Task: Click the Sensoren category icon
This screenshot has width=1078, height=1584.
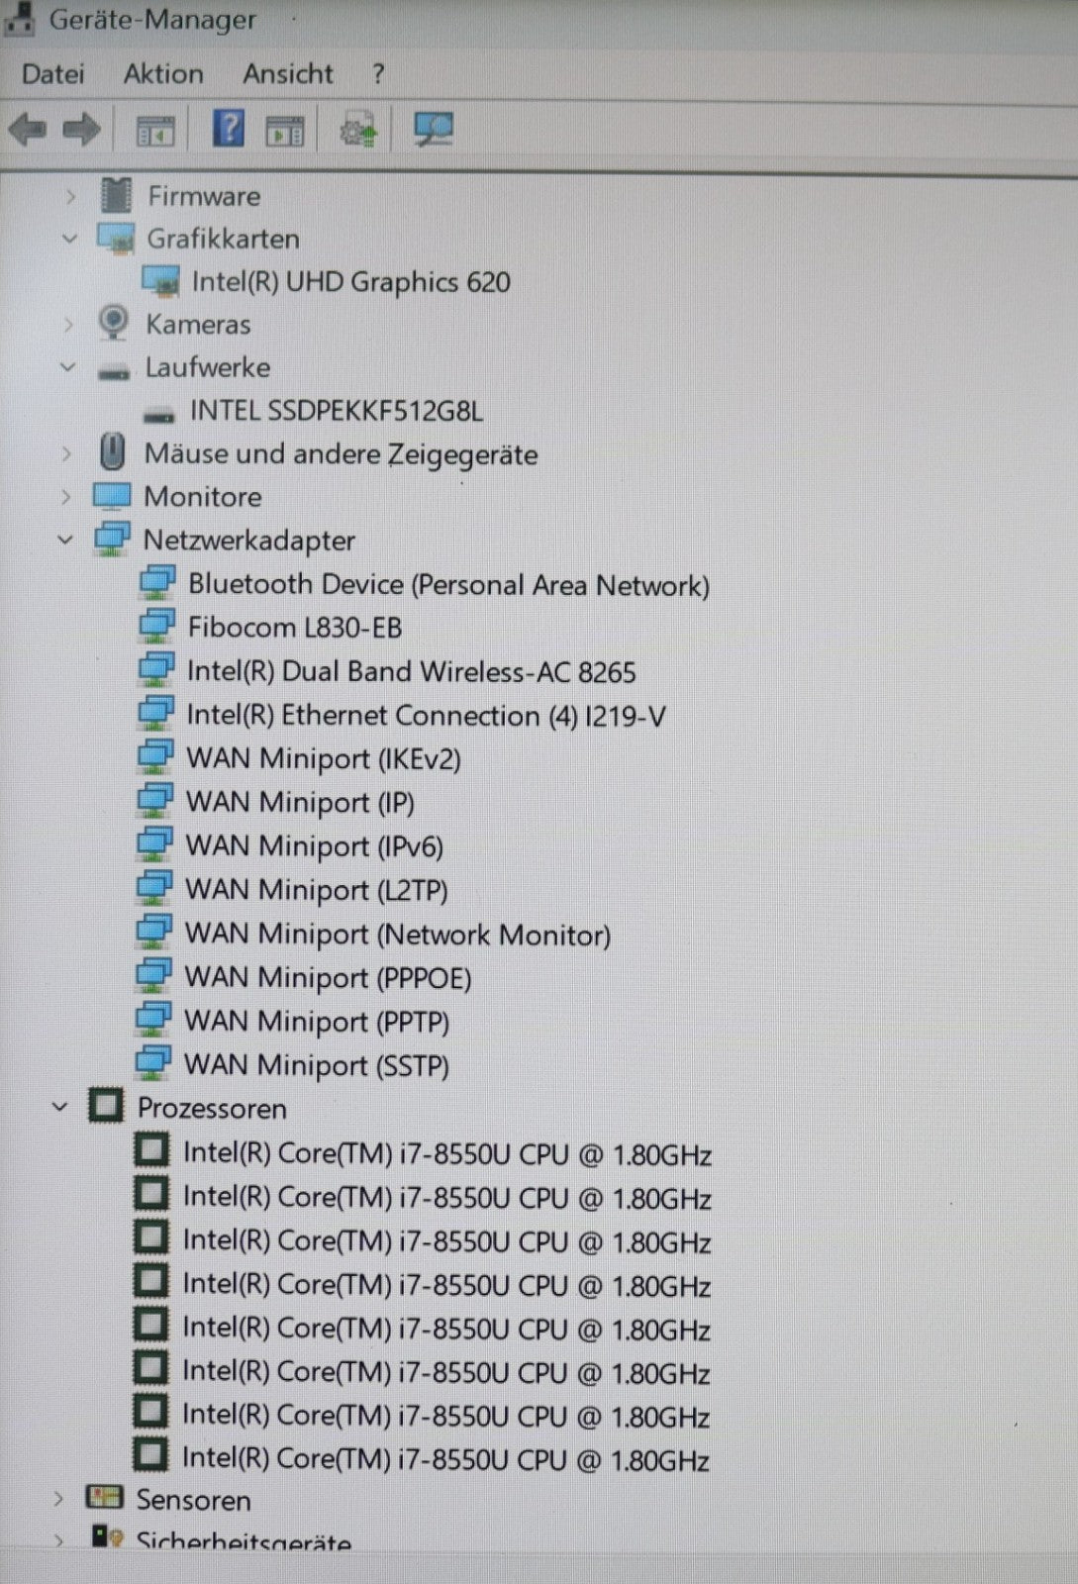Action: [104, 1497]
